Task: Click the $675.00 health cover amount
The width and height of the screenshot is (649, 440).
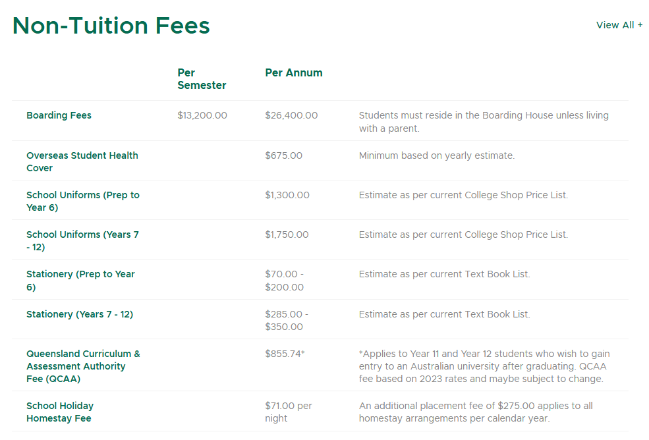Action: click(x=283, y=155)
